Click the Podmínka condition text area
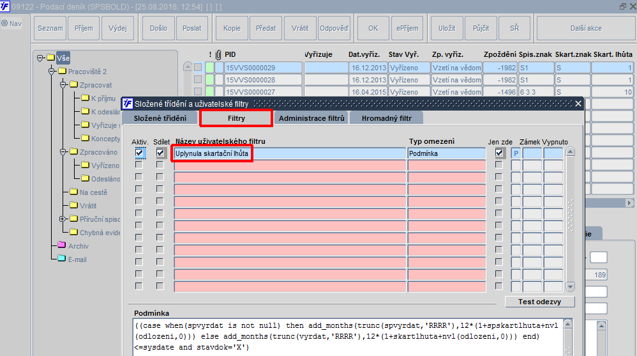This screenshot has height=356, width=637. coord(348,337)
